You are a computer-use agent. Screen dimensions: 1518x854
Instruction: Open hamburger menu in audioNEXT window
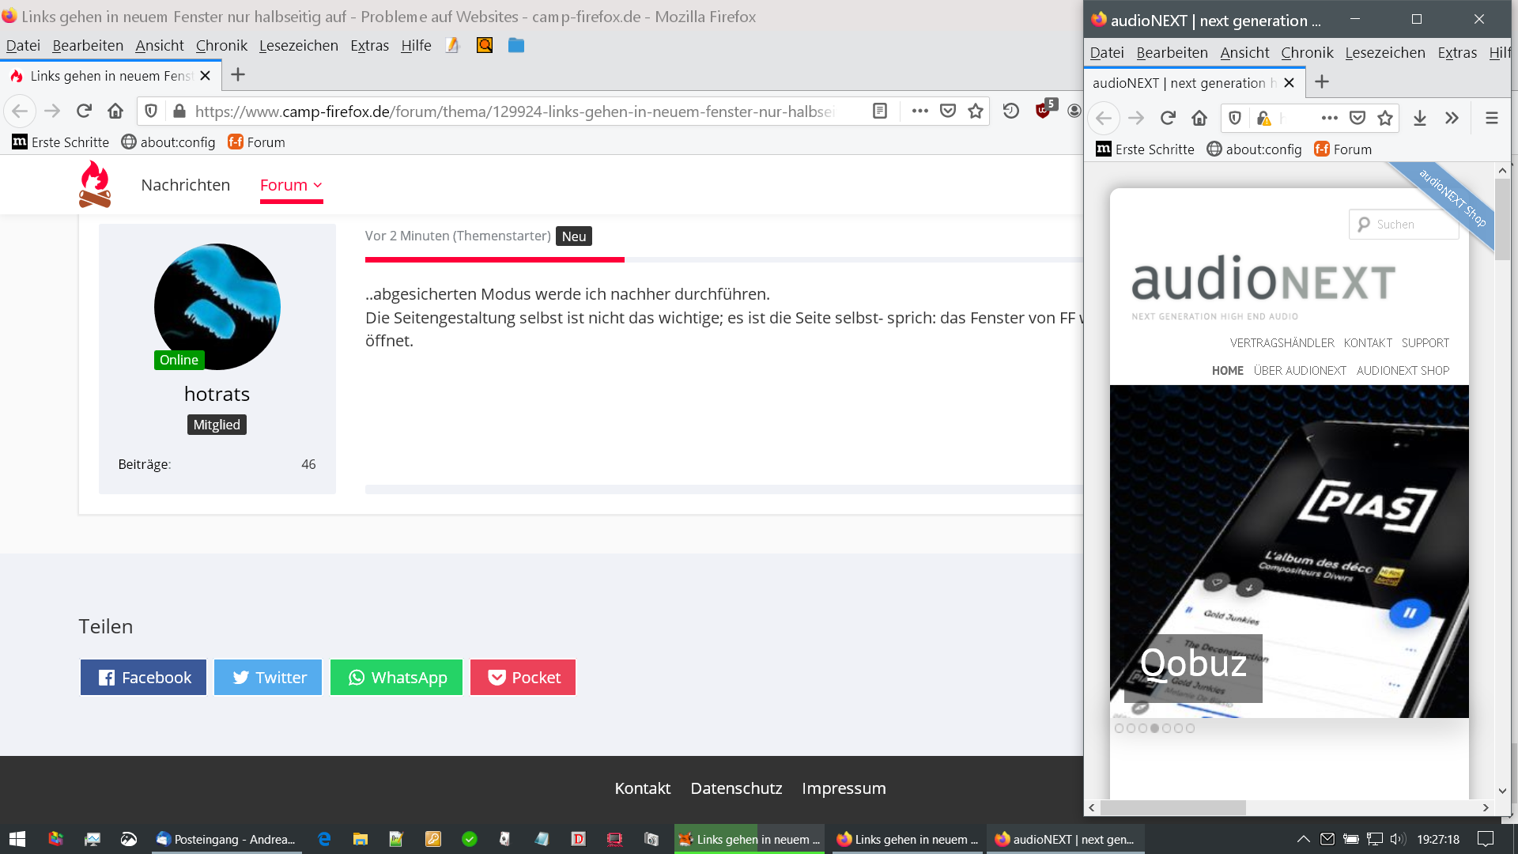tap(1492, 119)
